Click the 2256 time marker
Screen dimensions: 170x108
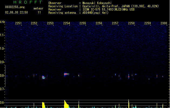coord(99,23)
